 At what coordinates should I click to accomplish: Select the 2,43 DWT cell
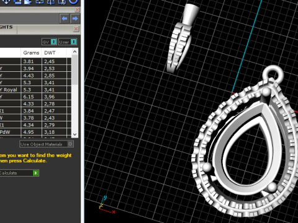point(54,118)
